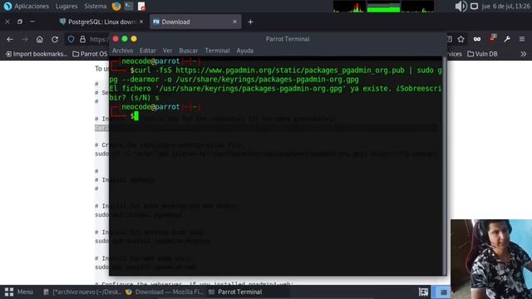The height and width of the screenshot is (299, 532).
Task: Open the Parrot OS bookmarks folder
Action: [x=90, y=54]
